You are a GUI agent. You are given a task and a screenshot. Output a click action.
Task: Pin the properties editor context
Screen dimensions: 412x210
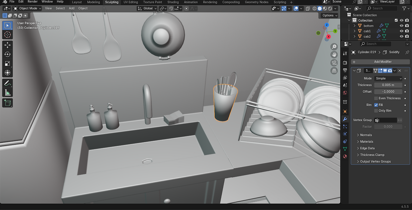pos(407,52)
